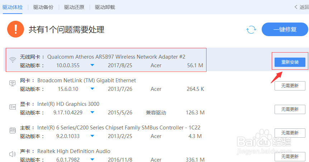The height and width of the screenshot is (162, 309).
Task: Open the 驱动还原 tab
Action: coord(74,7)
